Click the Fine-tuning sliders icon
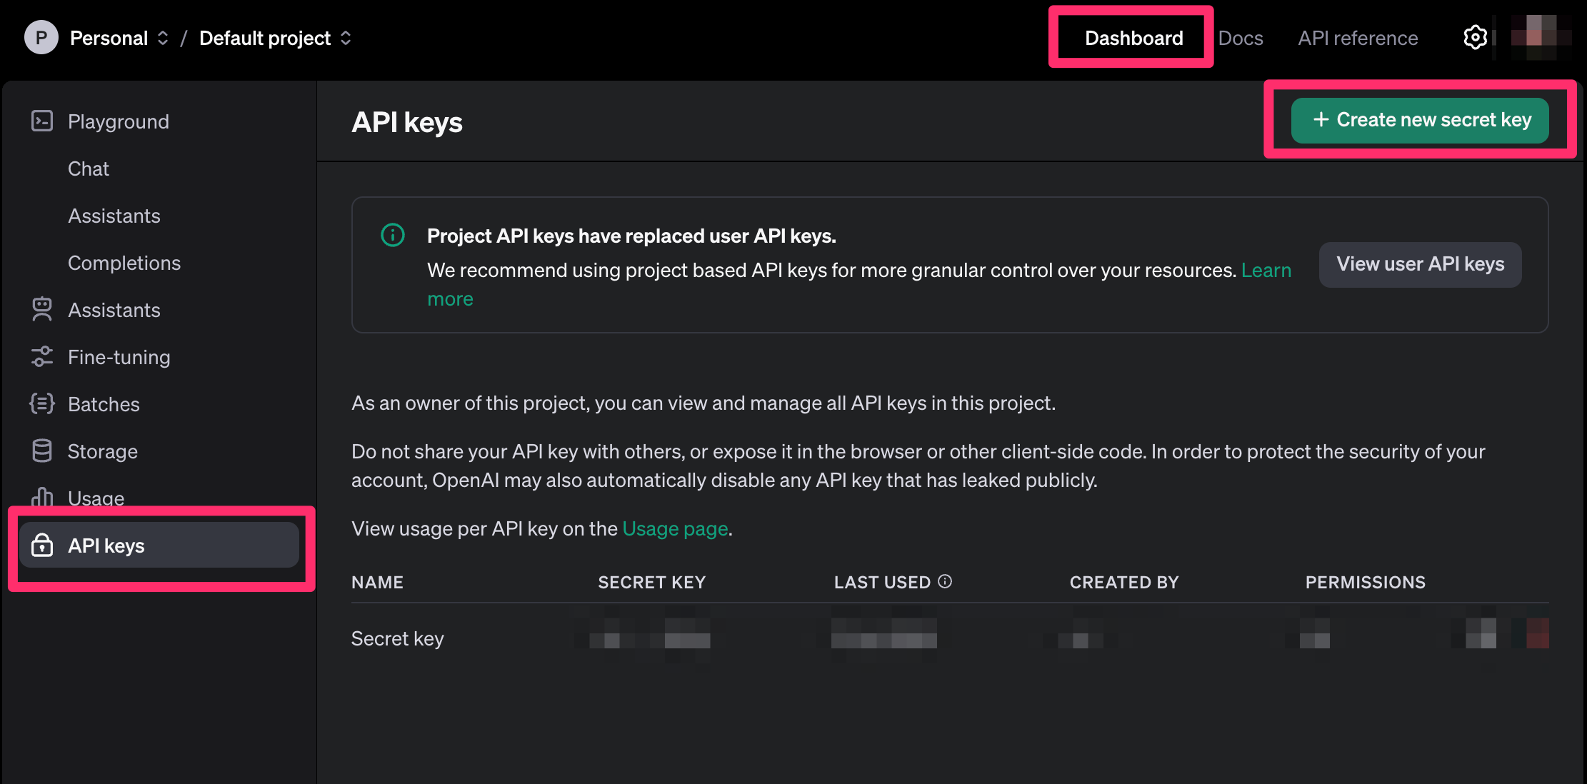1587x784 pixels. (42, 357)
